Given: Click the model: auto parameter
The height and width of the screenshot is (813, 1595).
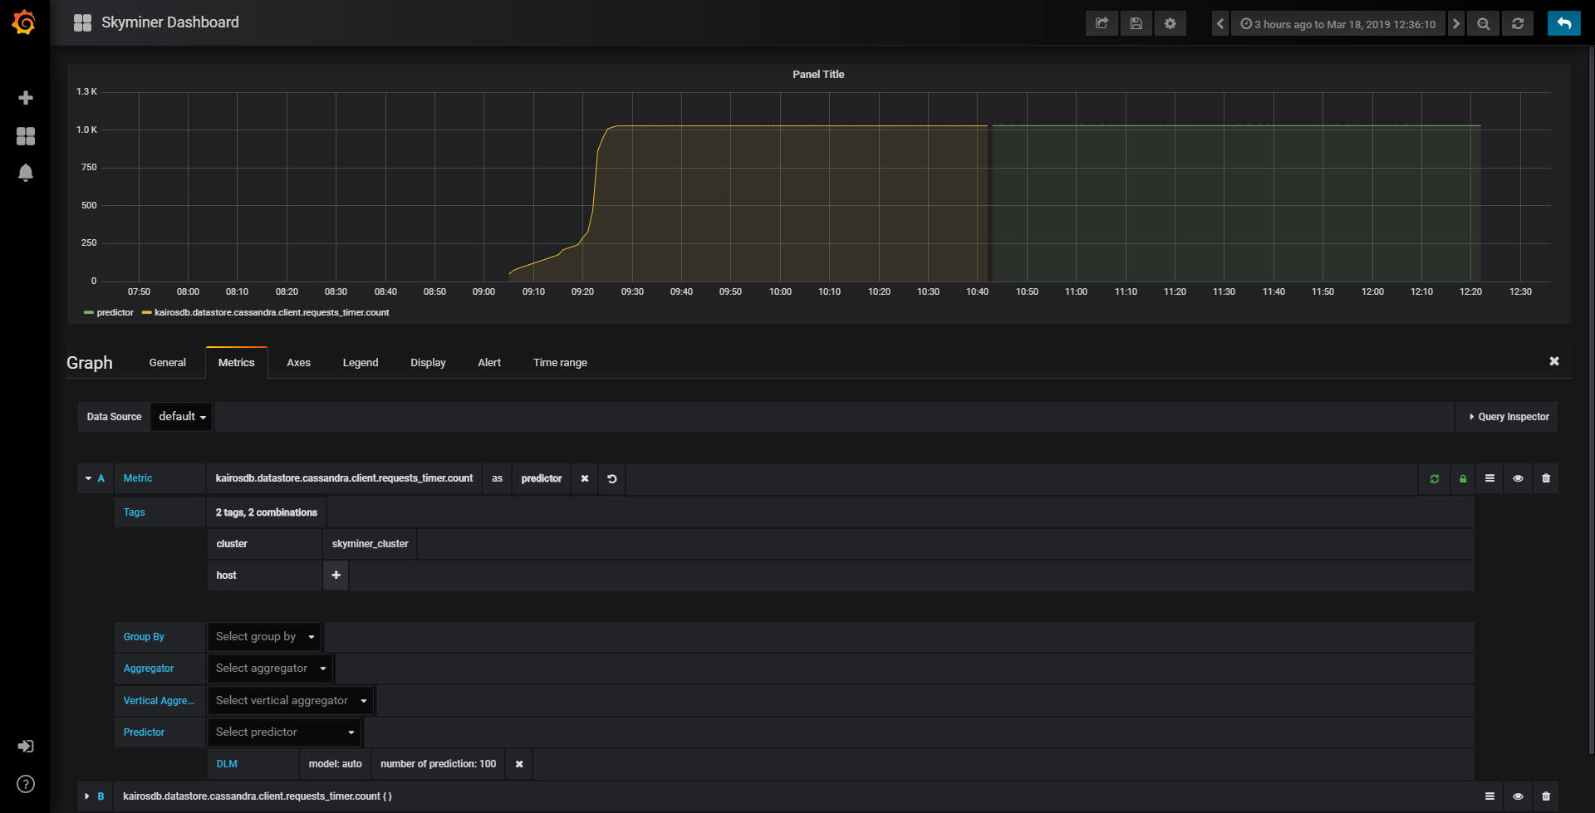Looking at the screenshot, I should [336, 764].
